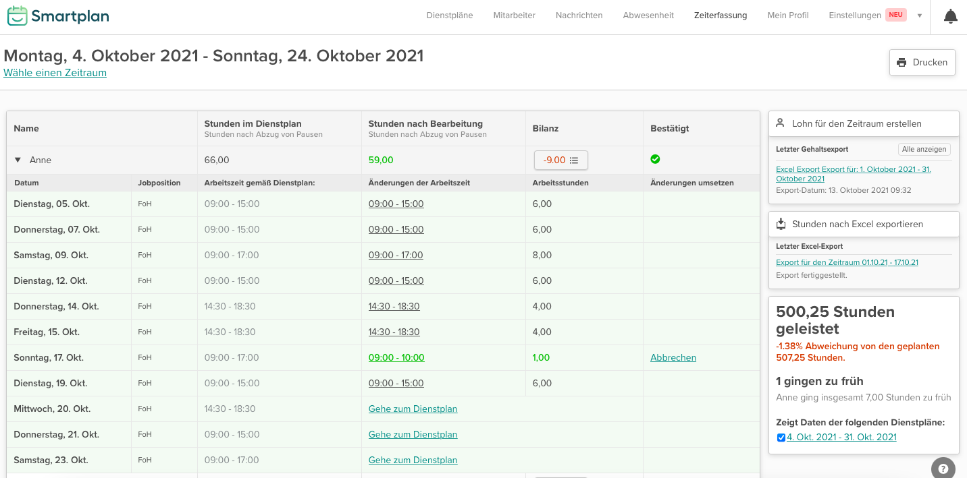Open the -9.00 Bilanz details button
This screenshot has height=478, width=967.
[560, 160]
